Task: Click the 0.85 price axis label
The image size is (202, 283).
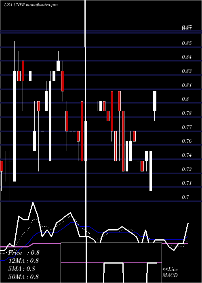Action: click(187, 43)
